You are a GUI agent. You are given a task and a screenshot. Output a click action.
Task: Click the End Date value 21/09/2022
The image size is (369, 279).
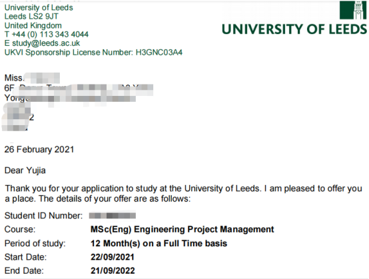coord(113,271)
